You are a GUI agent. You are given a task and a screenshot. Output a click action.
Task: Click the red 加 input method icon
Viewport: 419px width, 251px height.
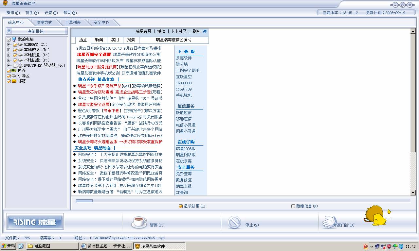point(366,246)
